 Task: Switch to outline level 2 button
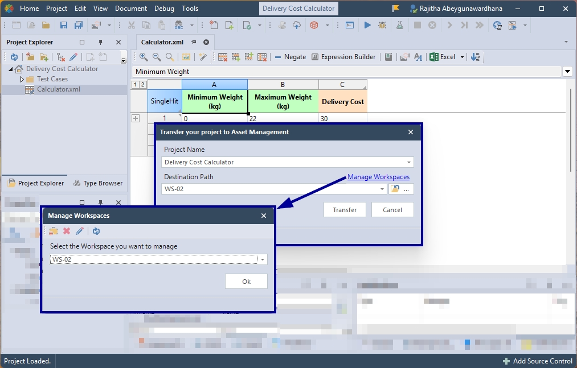(142, 85)
